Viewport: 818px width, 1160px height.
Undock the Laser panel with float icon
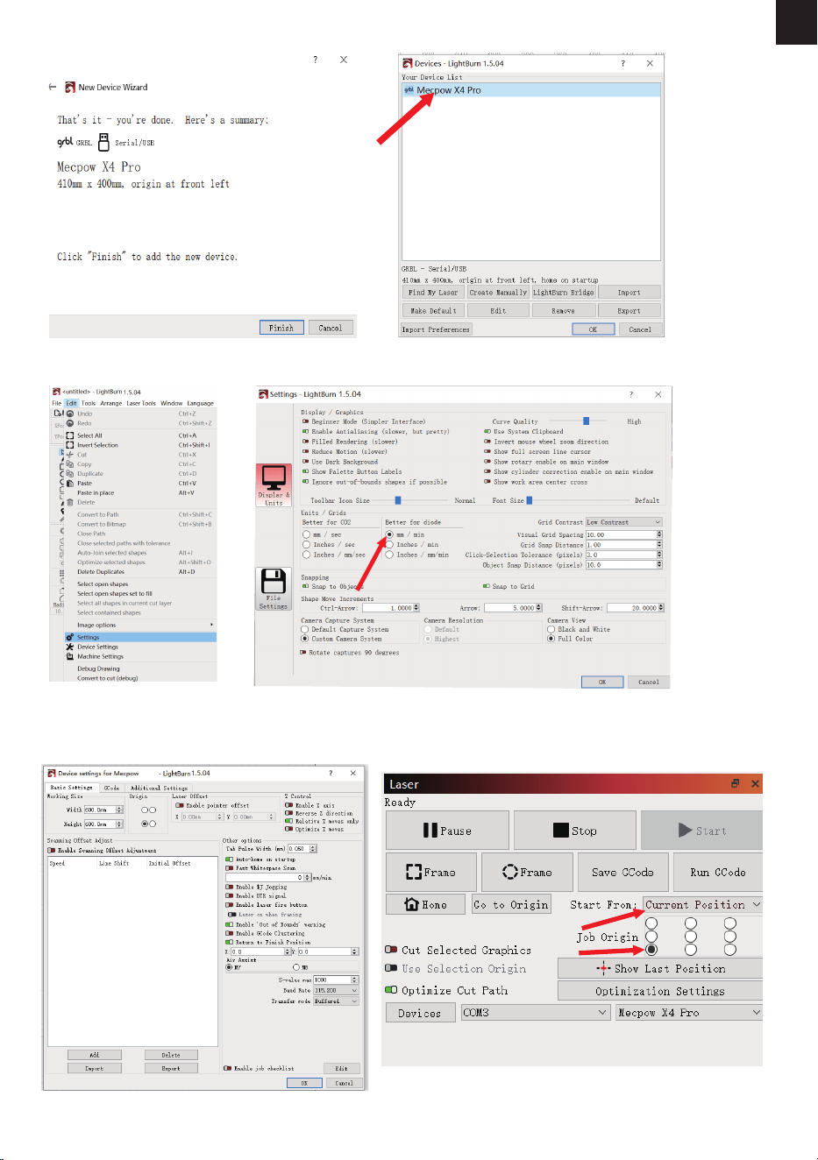pos(735,783)
